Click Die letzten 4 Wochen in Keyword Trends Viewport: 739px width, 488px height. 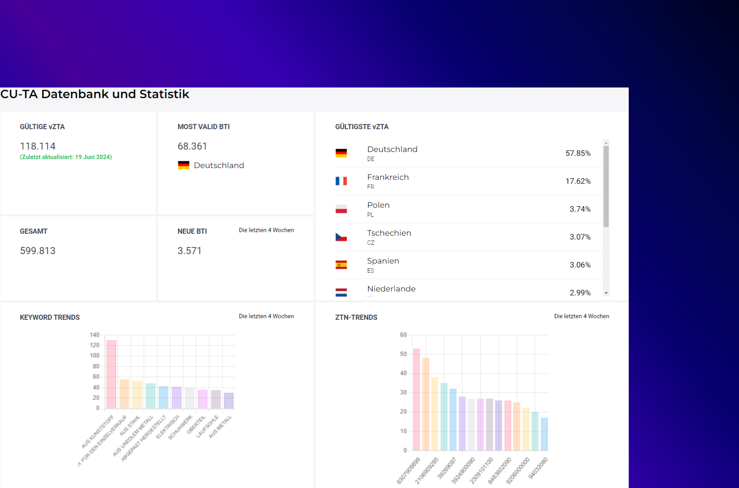click(266, 316)
